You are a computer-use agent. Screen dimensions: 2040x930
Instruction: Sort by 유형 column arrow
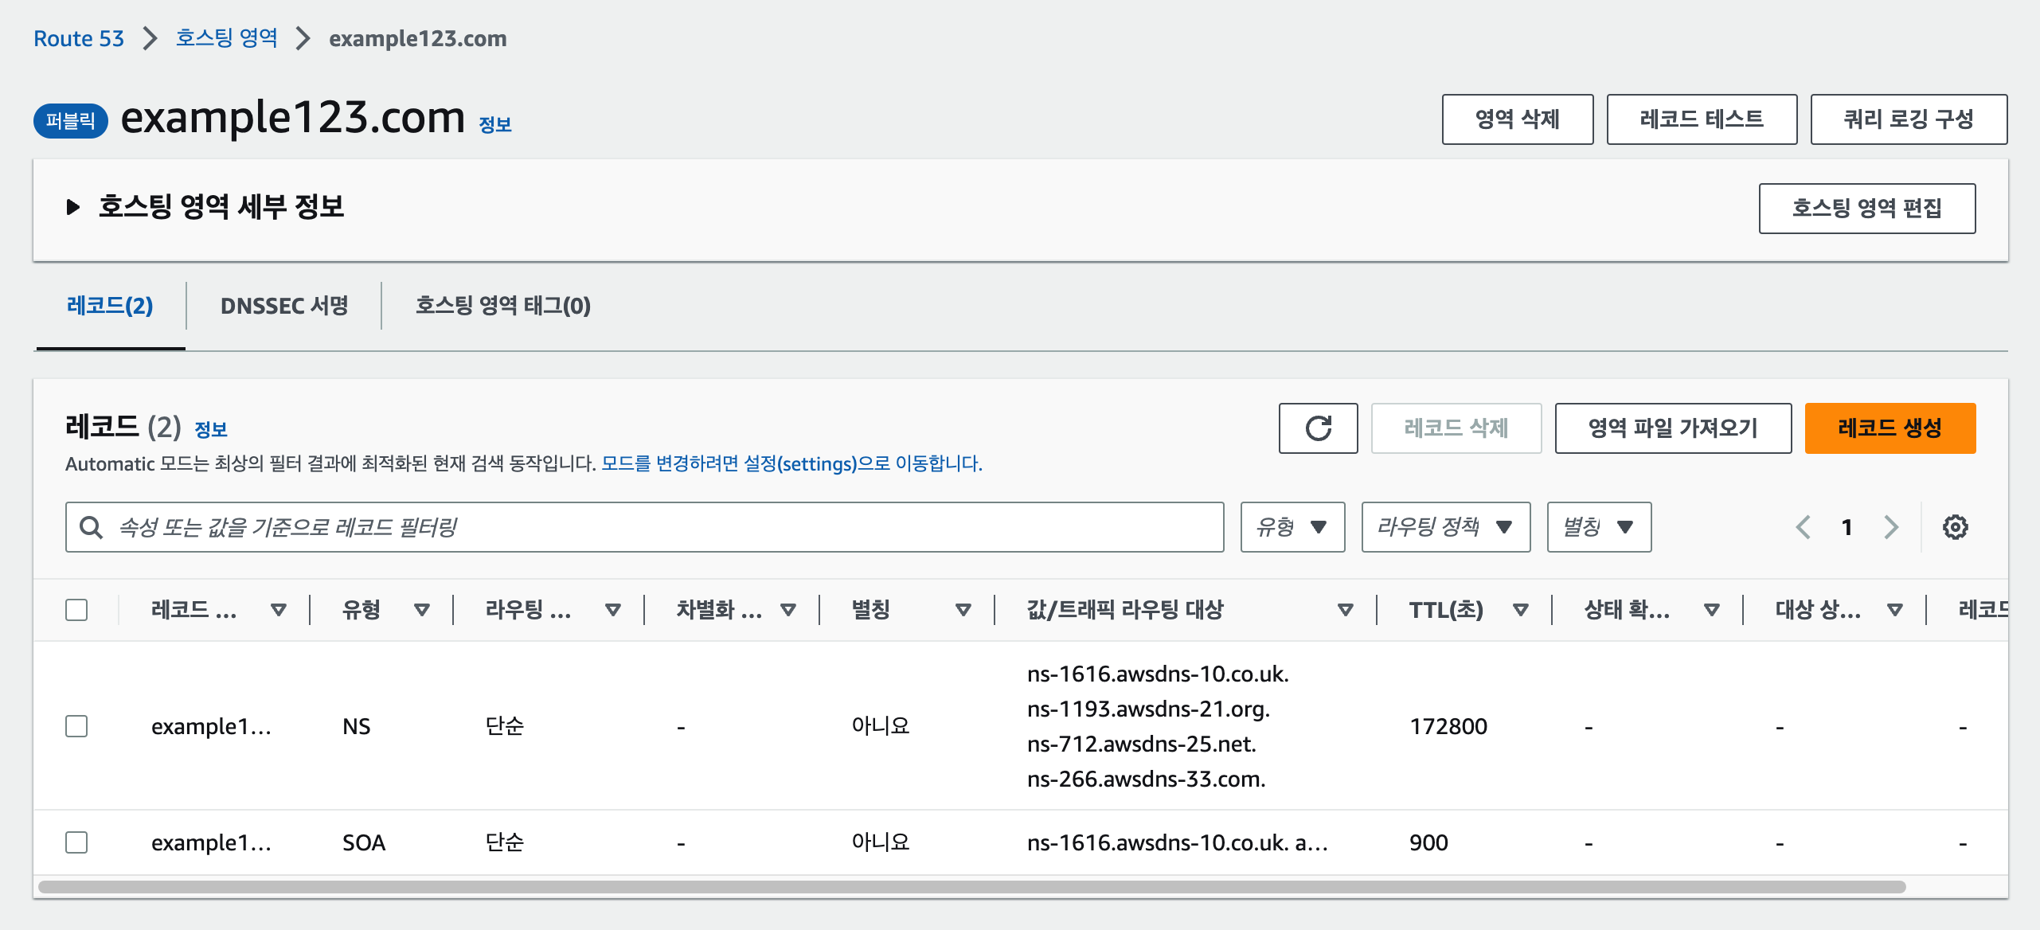point(422,610)
